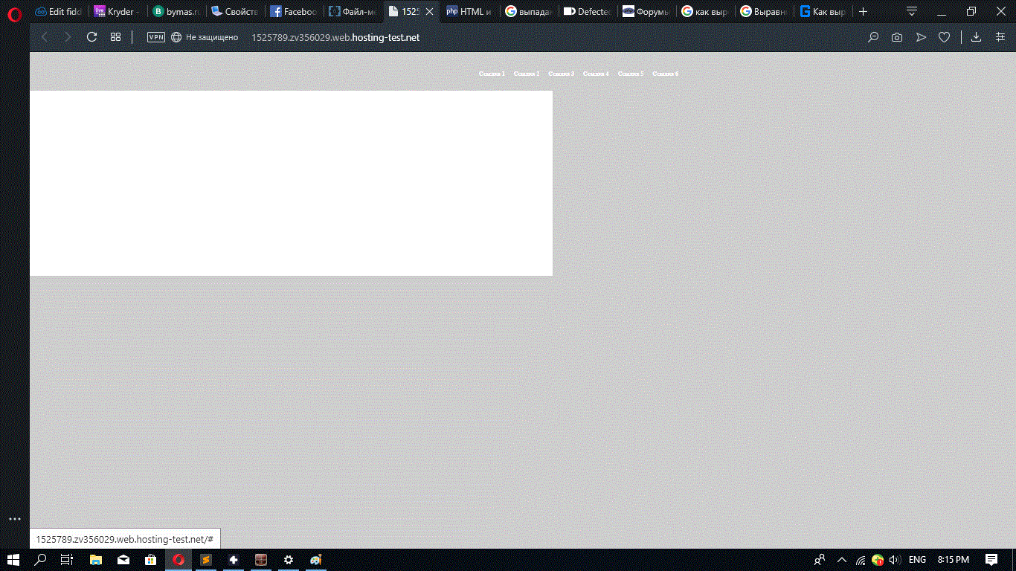Toggle ENG input language in taskbar
Viewport: 1016px width, 571px height.
[x=917, y=560]
